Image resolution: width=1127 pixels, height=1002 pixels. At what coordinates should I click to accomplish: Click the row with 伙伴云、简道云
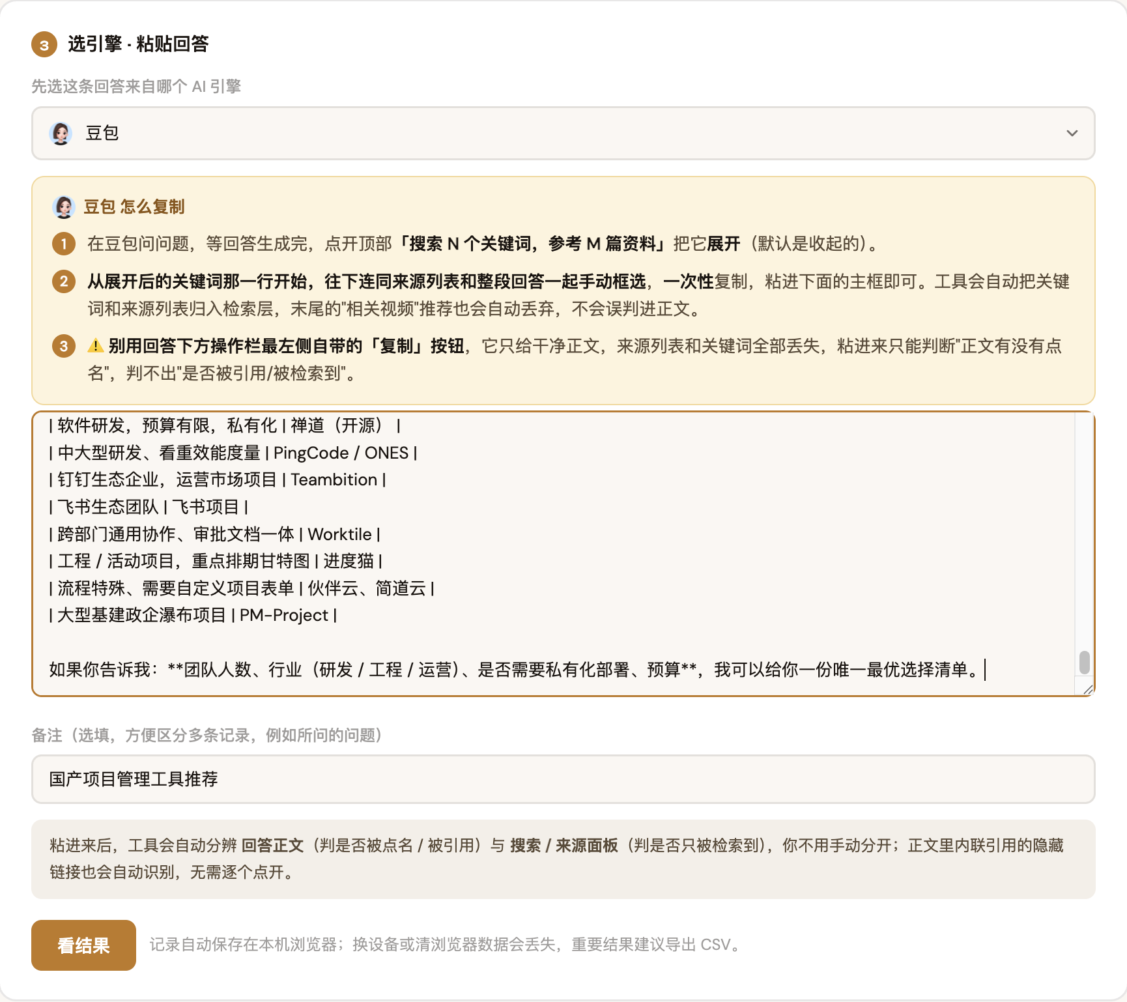point(242,588)
